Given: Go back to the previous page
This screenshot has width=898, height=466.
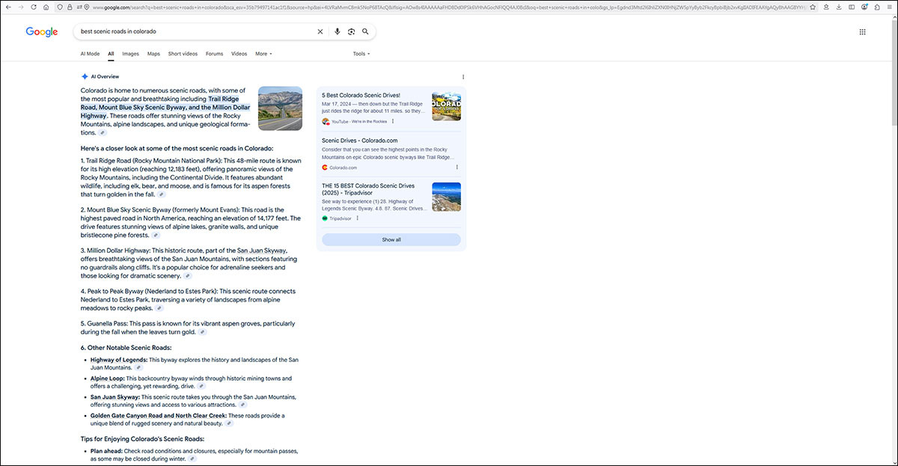Looking at the screenshot, I should point(10,7).
